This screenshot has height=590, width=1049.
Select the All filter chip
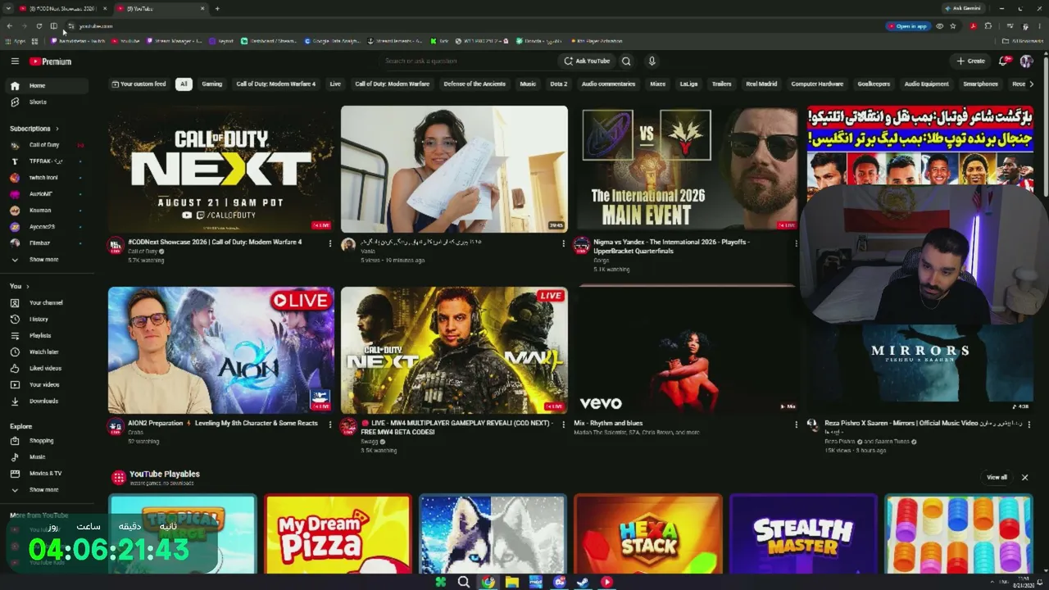click(184, 84)
